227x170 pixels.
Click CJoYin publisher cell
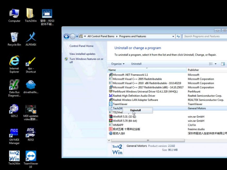tap(192, 125)
